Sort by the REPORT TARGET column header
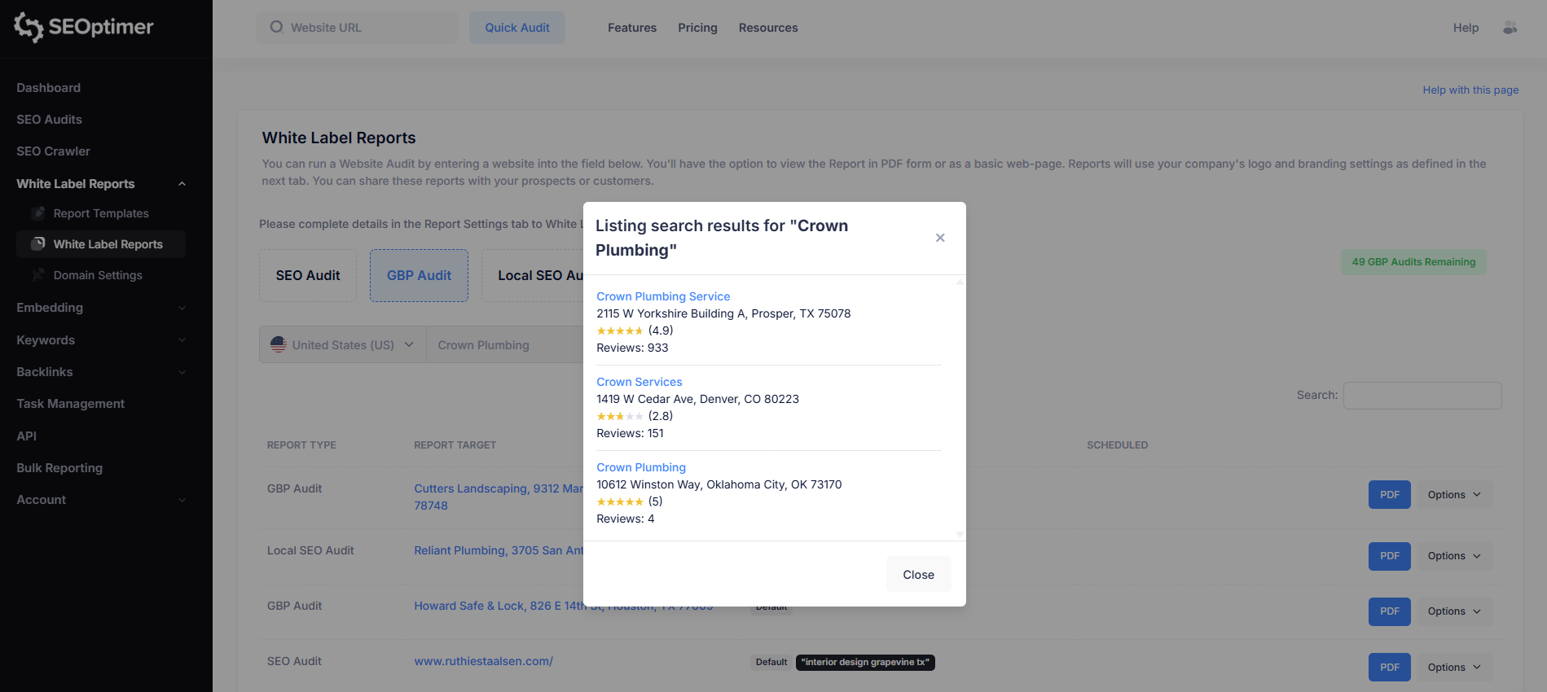This screenshot has height=692, width=1547. click(455, 445)
